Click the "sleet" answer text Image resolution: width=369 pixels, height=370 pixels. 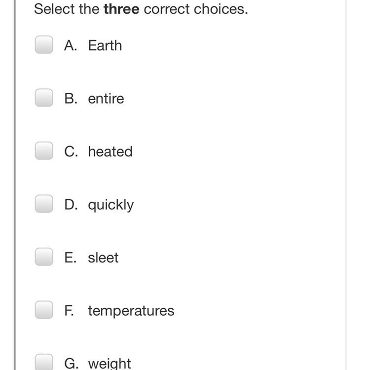(103, 258)
